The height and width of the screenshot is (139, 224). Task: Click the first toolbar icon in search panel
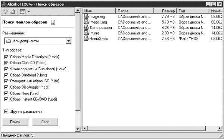pos(5,12)
